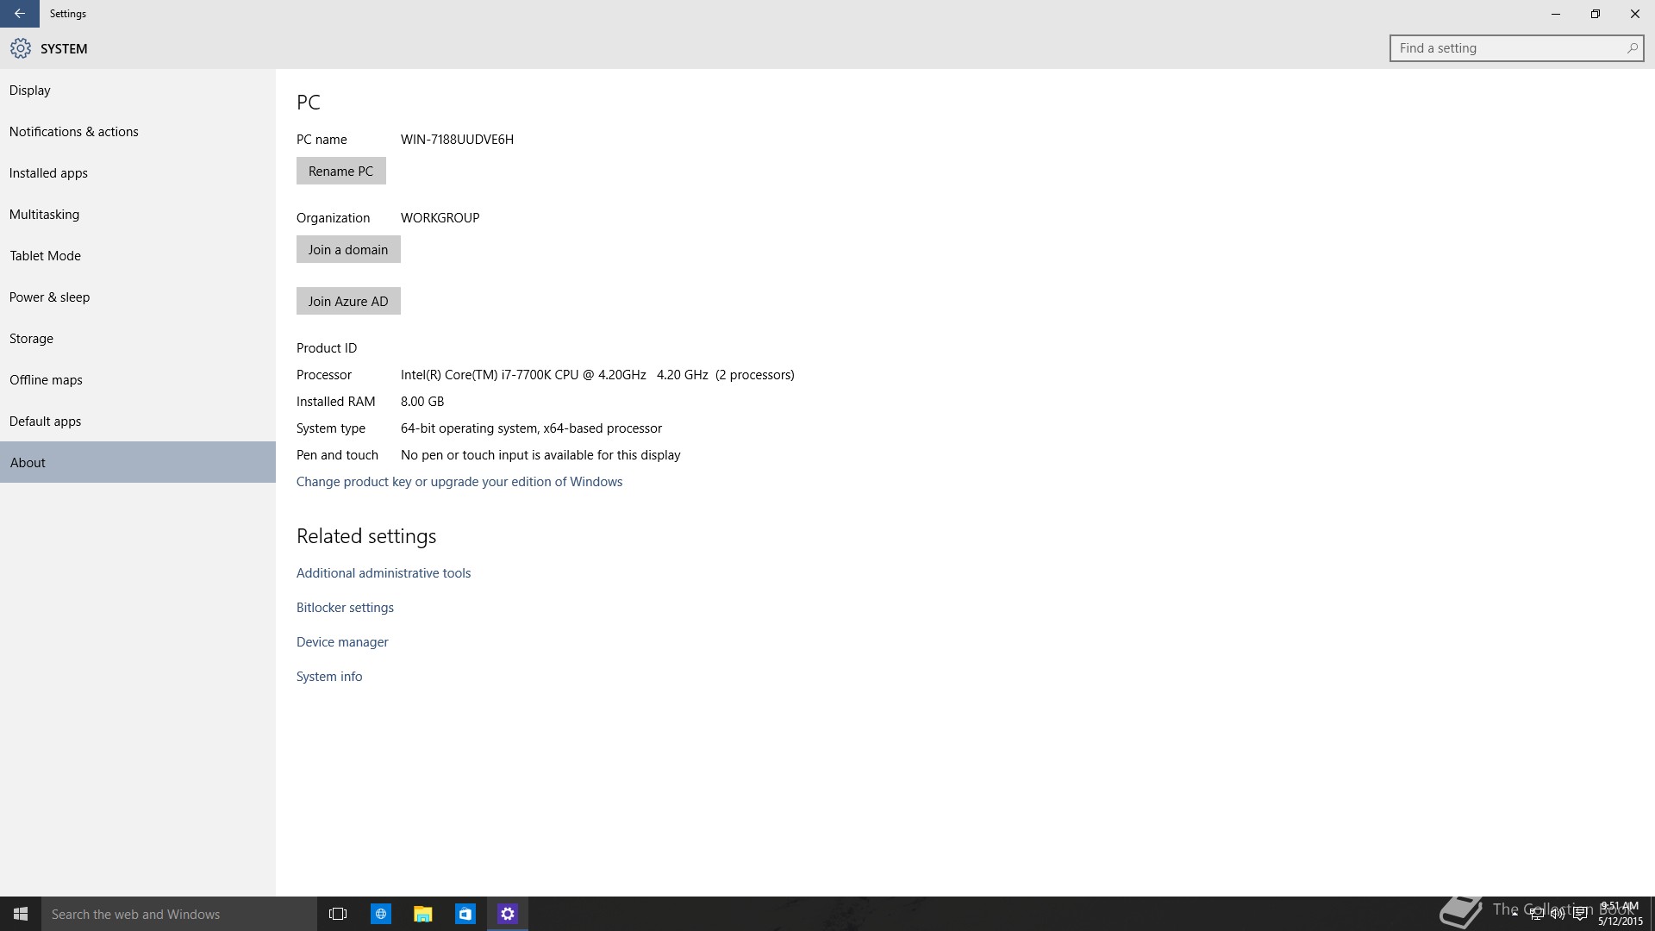The width and height of the screenshot is (1655, 931).
Task: Focus the Find a setting search box
Action: [1516, 48]
